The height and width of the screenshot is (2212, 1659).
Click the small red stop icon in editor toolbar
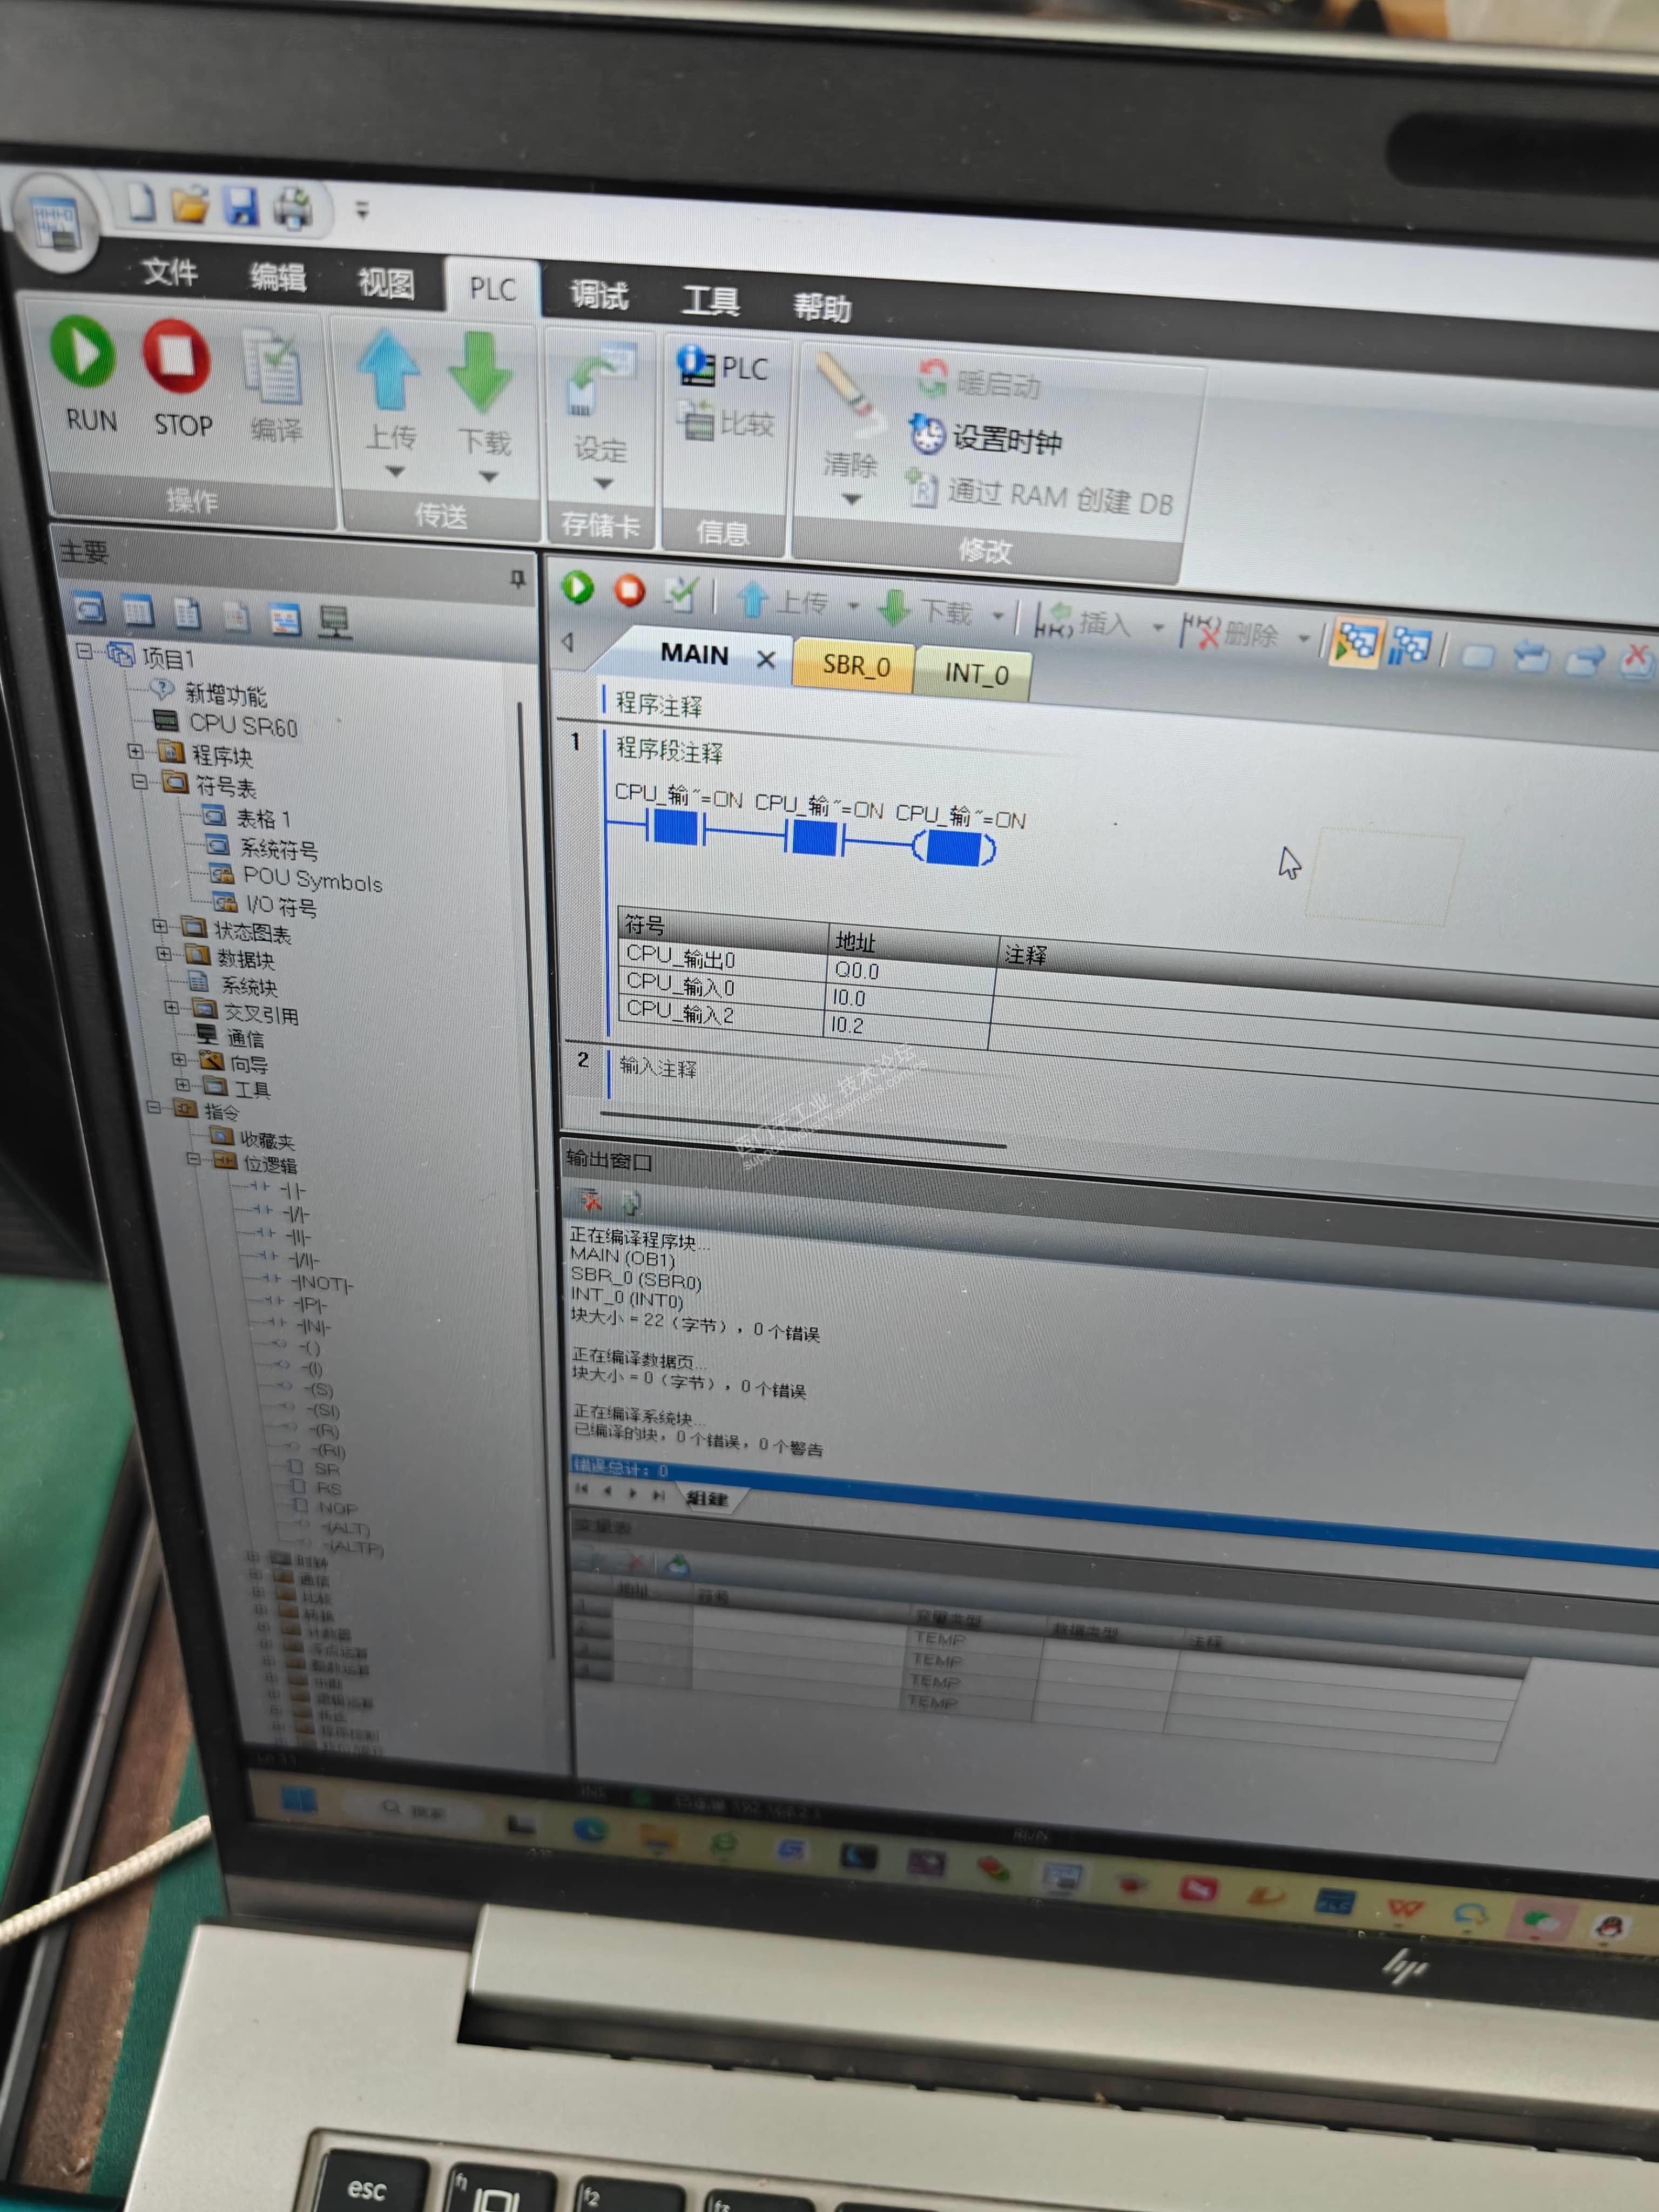pos(629,591)
